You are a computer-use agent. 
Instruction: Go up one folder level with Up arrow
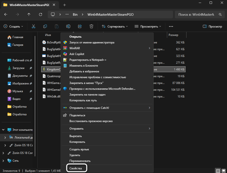[29, 14]
